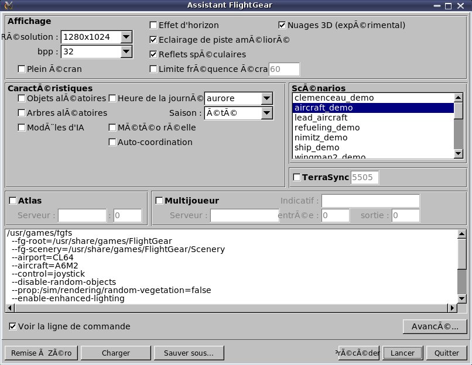
Task: Check Limite fréquence écran option
Action: click(153, 69)
